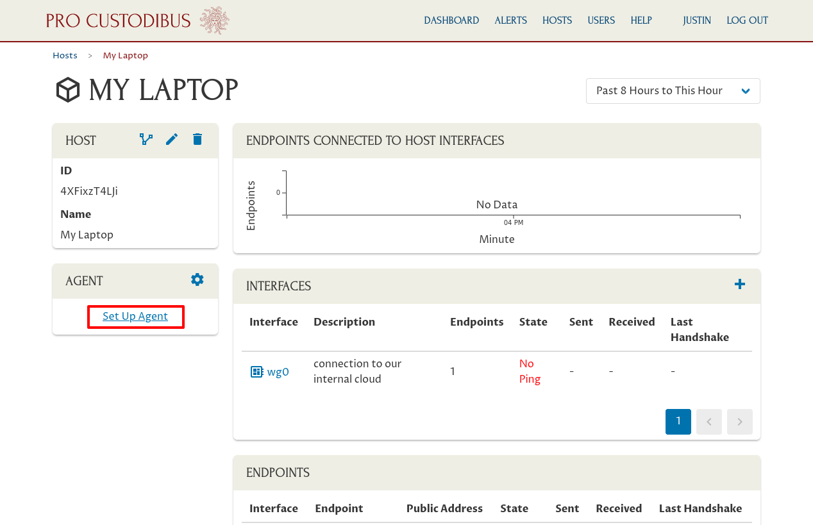Open host connections diagram icon

146,139
